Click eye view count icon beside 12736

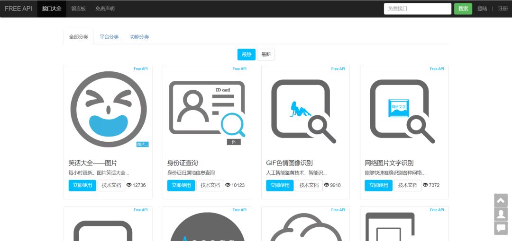[x=129, y=185]
